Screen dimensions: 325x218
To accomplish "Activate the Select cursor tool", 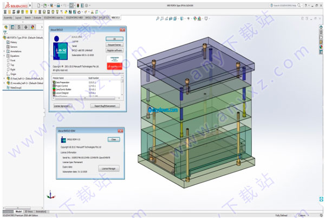I will [71, 5].
